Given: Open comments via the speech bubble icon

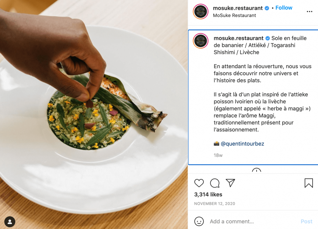Looking at the screenshot, I should (214, 183).
